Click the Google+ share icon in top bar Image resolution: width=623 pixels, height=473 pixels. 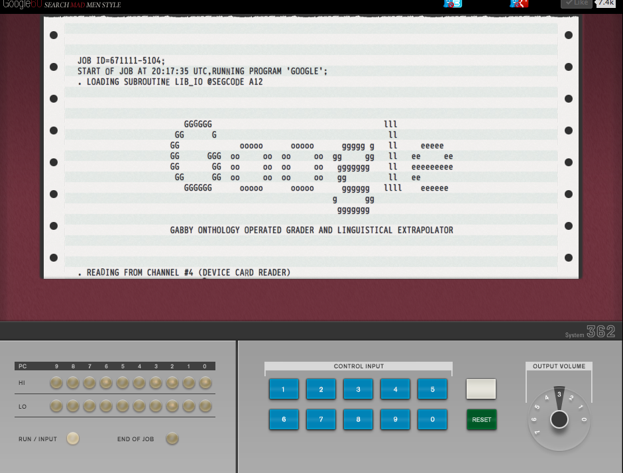519,4
